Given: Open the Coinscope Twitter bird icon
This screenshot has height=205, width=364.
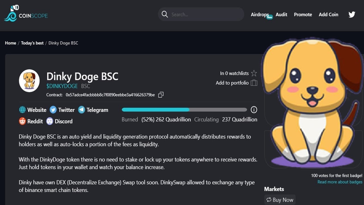Looking at the screenshot, I should [x=352, y=14].
